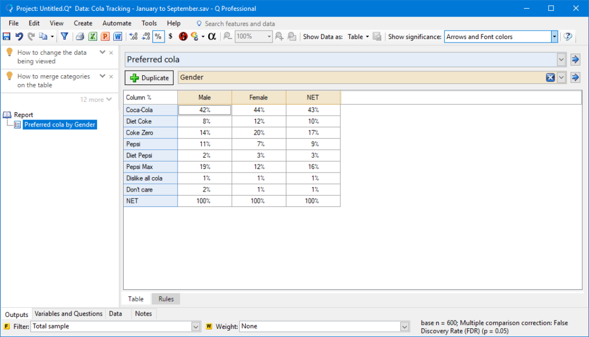The image size is (589, 337).
Task: Decrease decimal places shown
Action: pos(146,36)
